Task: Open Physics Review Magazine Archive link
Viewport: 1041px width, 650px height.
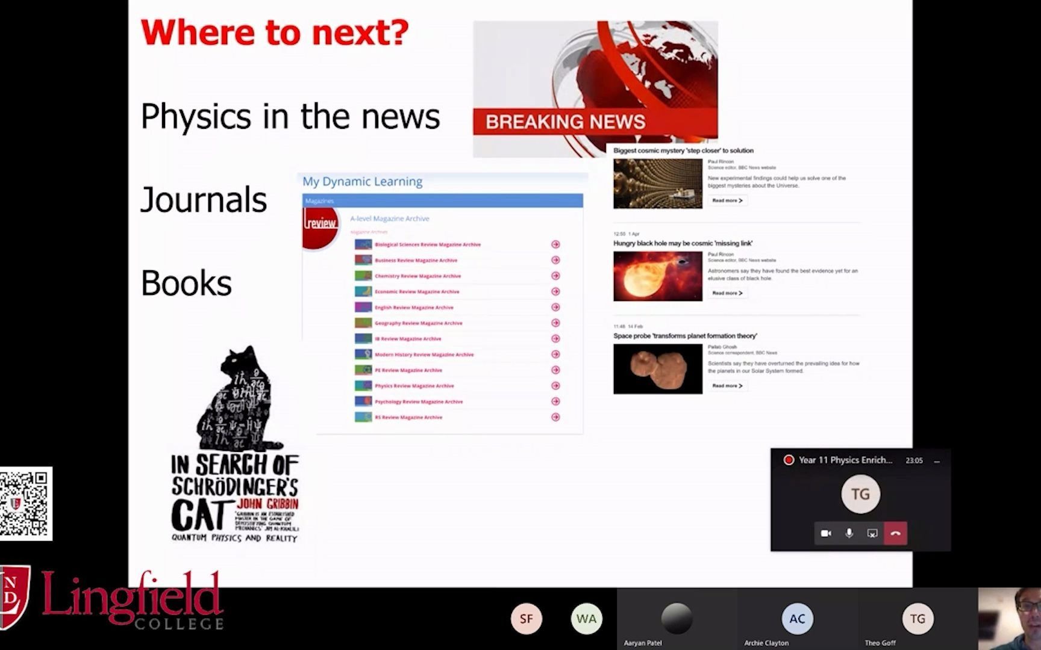Action: [414, 386]
